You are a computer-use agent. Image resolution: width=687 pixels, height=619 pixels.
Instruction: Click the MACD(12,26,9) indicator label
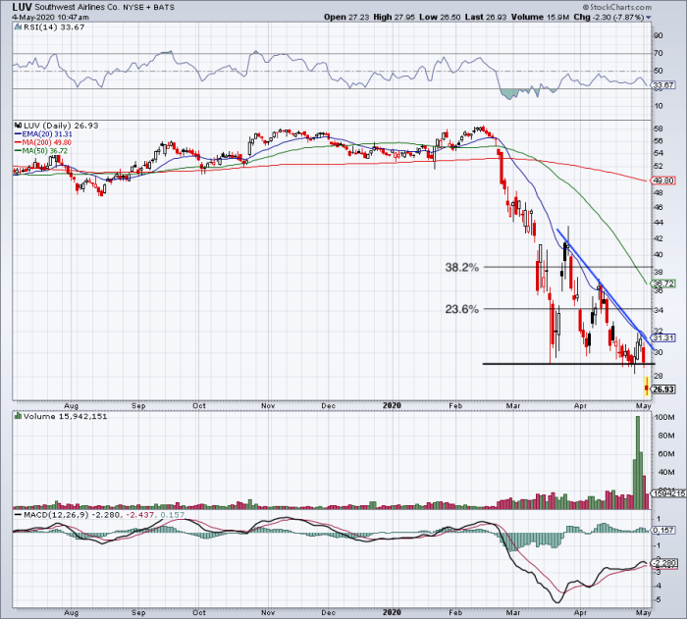tap(54, 515)
